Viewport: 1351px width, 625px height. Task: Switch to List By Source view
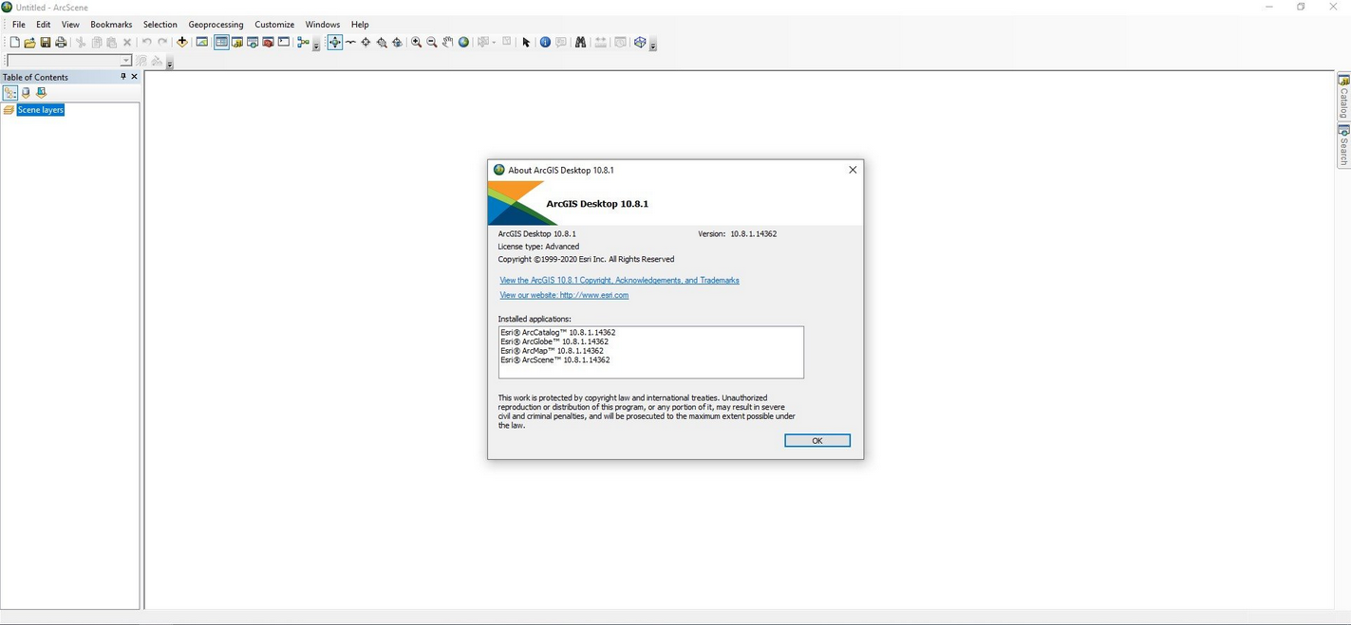pos(26,93)
